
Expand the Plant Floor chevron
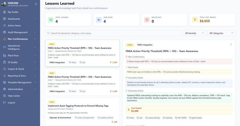pos(35,55)
